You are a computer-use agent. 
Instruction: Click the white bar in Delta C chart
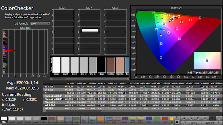click(90, 30)
